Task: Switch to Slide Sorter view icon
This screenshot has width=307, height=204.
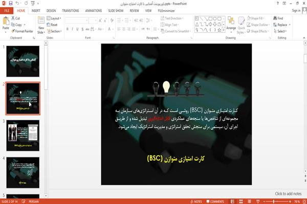Action: coord(241,201)
